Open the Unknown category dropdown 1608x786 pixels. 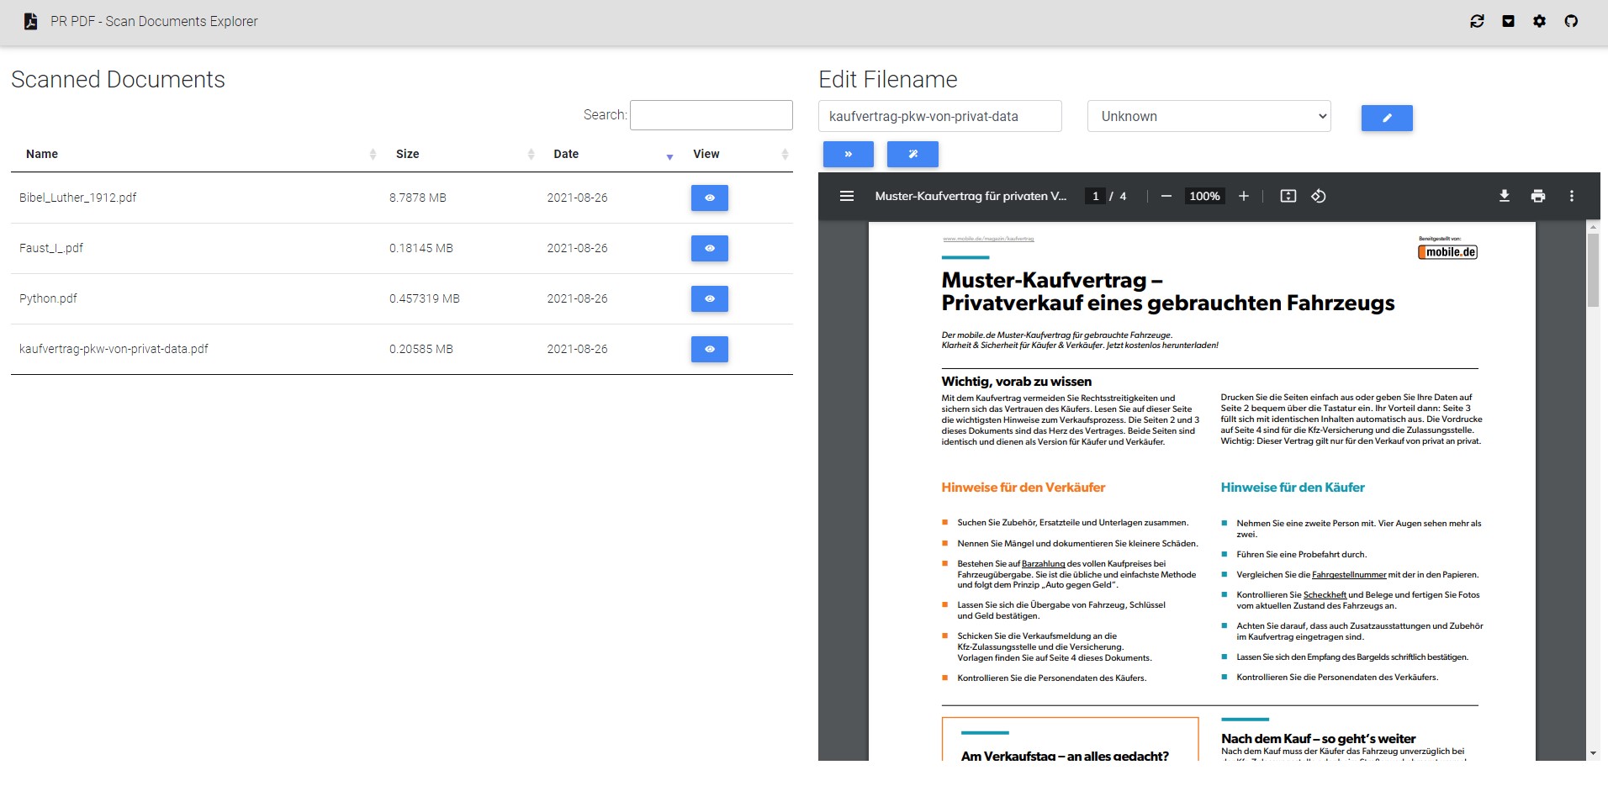coord(1209,116)
